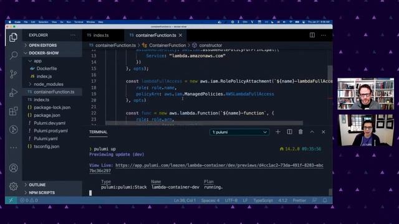
Task: Close the terminal panel
Action: tap(324, 132)
